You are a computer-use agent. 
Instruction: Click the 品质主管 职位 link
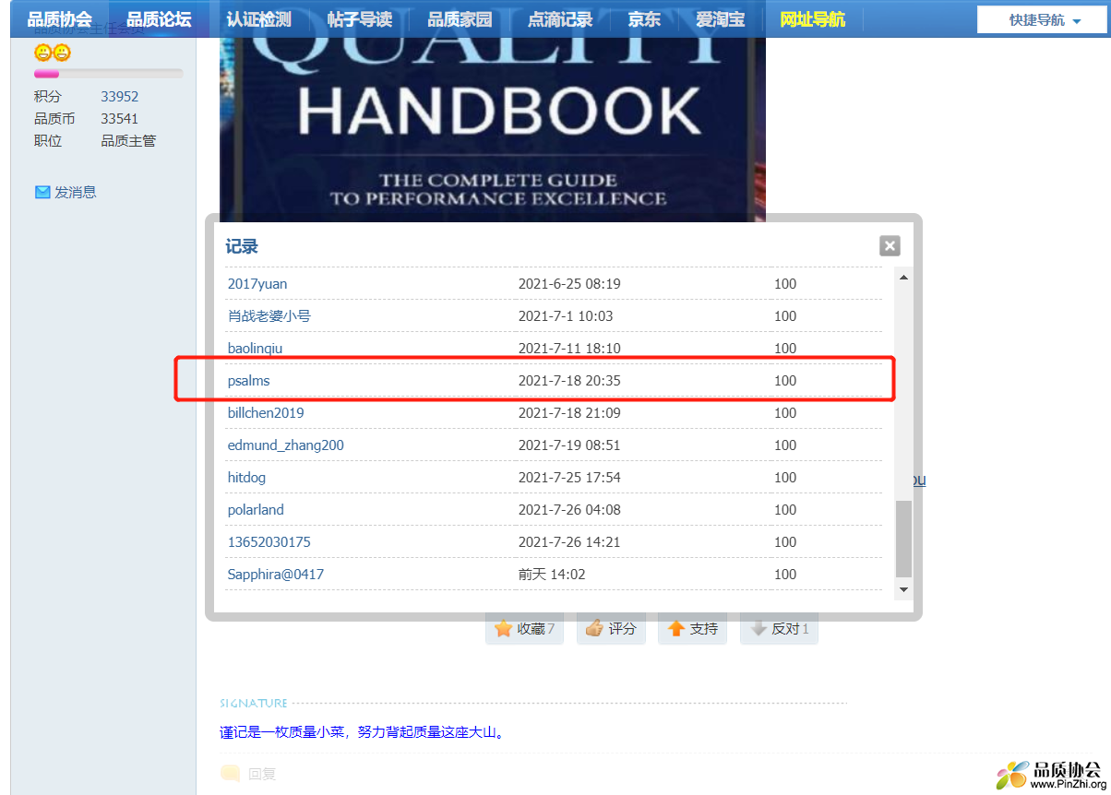[128, 141]
